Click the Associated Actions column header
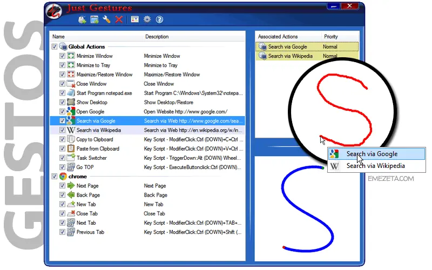432x270 pixels. [x=278, y=37]
